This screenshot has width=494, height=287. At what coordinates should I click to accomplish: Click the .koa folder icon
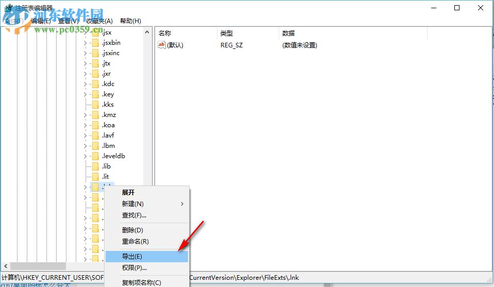[x=95, y=125]
